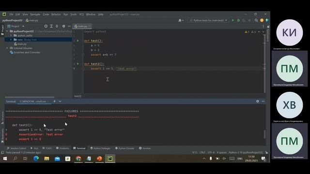Collapse the pythonProject32 root folder
The width and height of the screenshot is (310, 174).
[7, 31]
